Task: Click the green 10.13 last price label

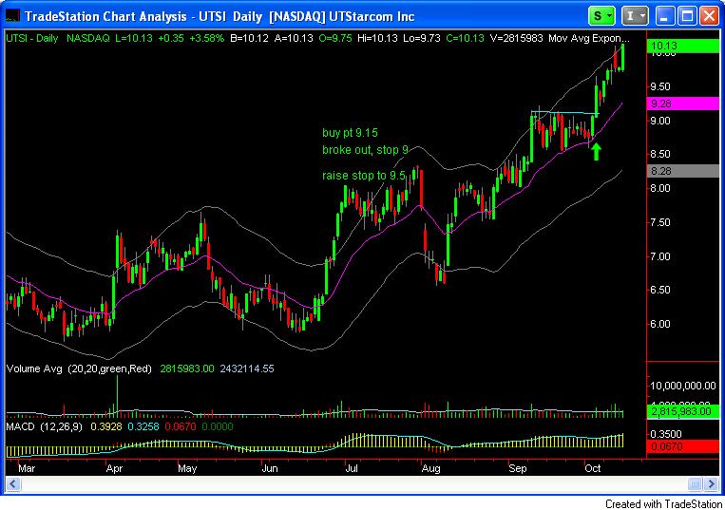Action: tap(683, 46)
